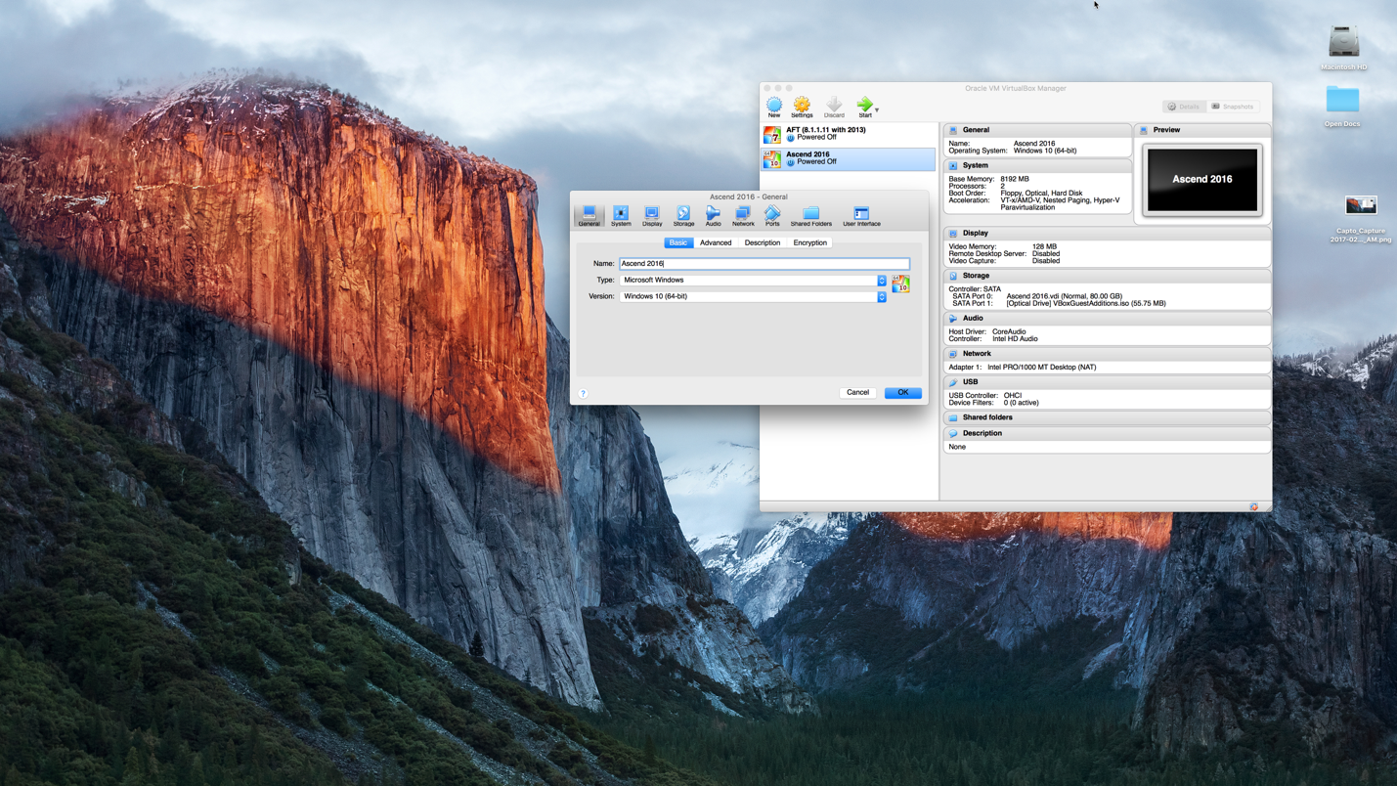Viewport: 1397px width, 786px height.
Task: Click the Name field containing Ascend 2016
Action: (x=764, y=264)
